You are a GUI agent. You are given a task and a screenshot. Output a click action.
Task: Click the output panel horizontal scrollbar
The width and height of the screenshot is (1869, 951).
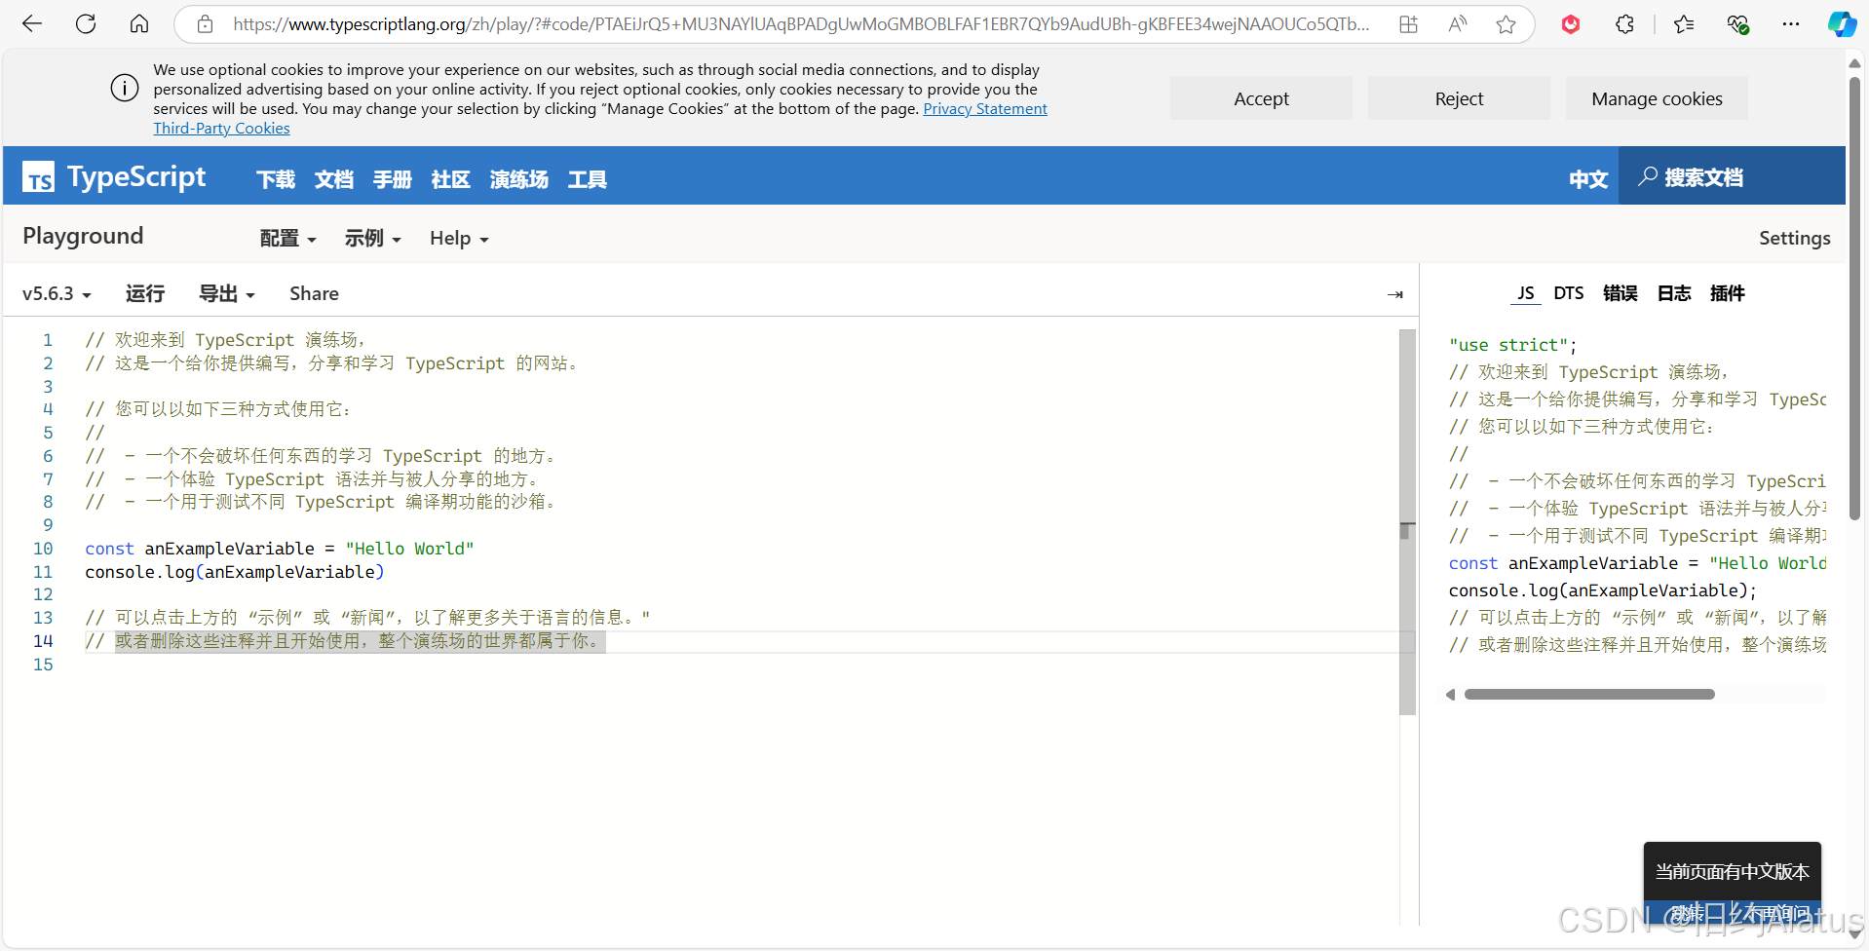pyautogui.click(x=1589, y=695)
